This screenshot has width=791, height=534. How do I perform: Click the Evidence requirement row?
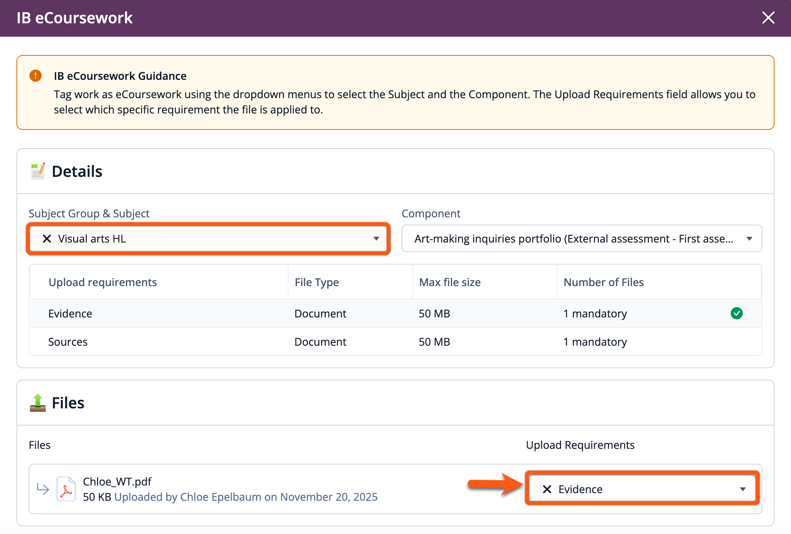70,314
